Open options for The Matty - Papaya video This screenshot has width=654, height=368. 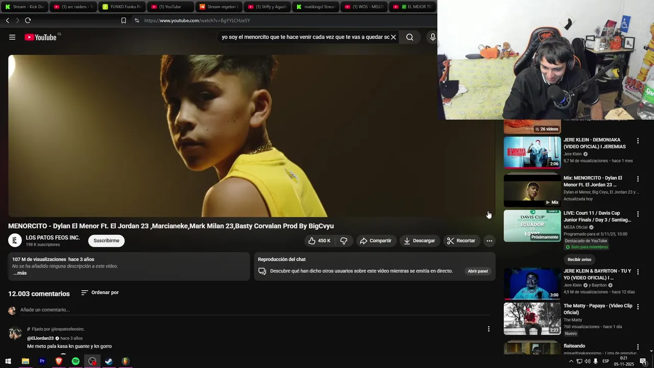pyautogui.click(x=638, y=307)
